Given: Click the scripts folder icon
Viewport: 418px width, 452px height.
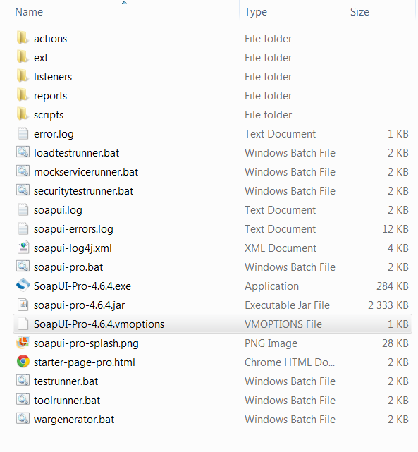Looking at the screenshot, I should pos(22,114).
